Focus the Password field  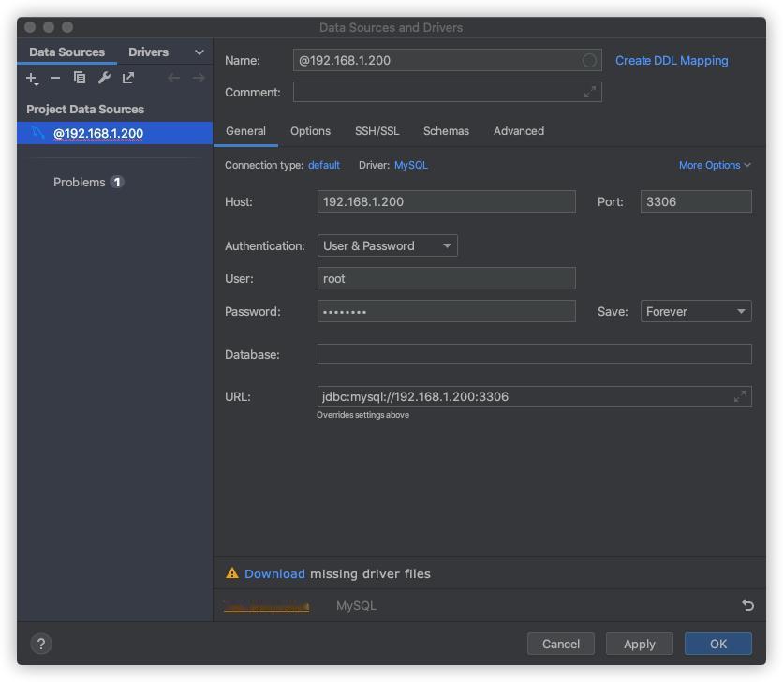pyautogui.click(x=447, y=311)
